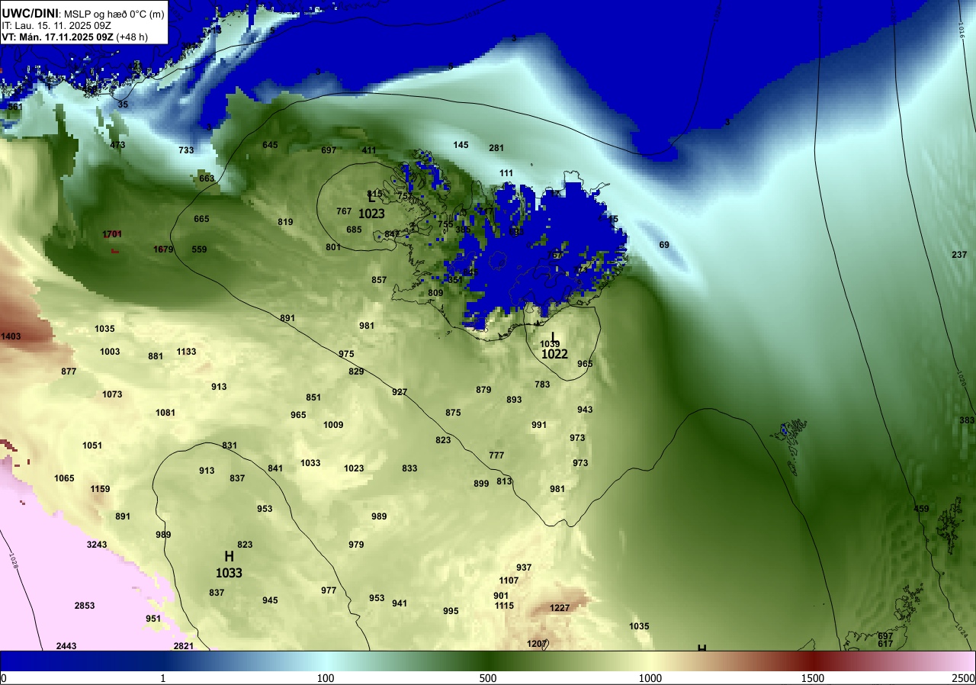This screenshot has height=685, width=976.
Task: Click the 559 height value
Action: [199, 249]
